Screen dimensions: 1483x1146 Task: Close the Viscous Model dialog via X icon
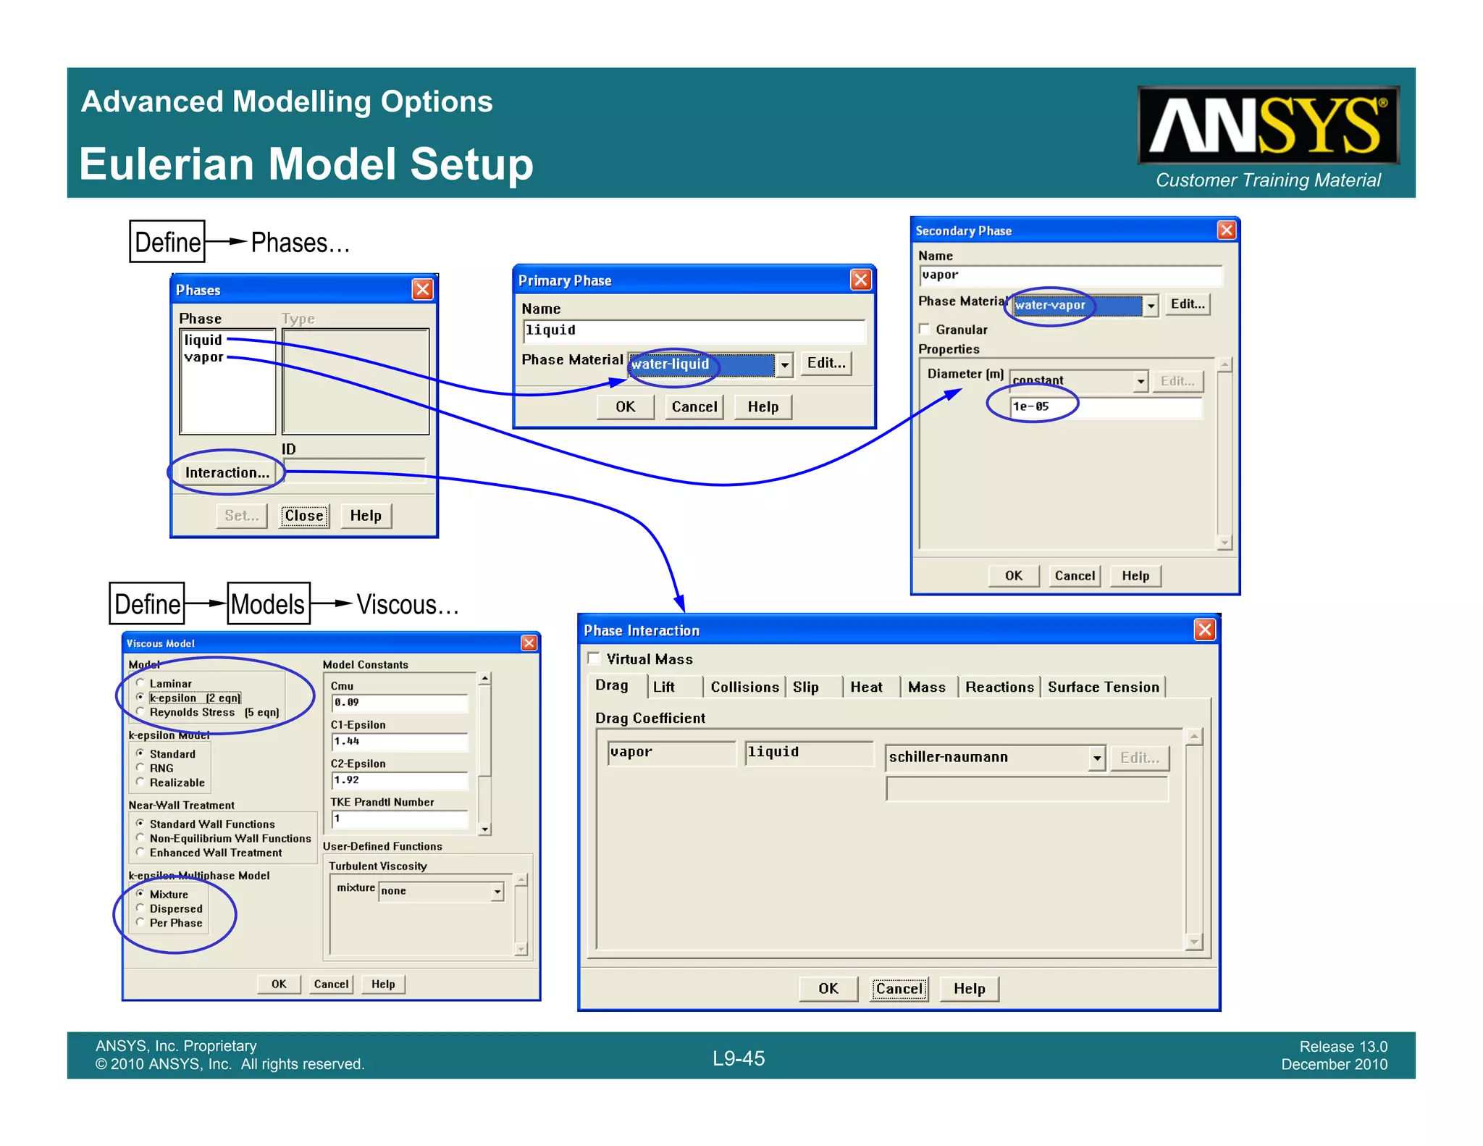(x=529, y=643)
